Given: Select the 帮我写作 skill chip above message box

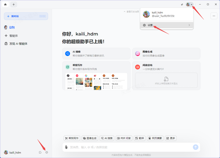Looking at the screenshot, I should [x=72, y=138].
